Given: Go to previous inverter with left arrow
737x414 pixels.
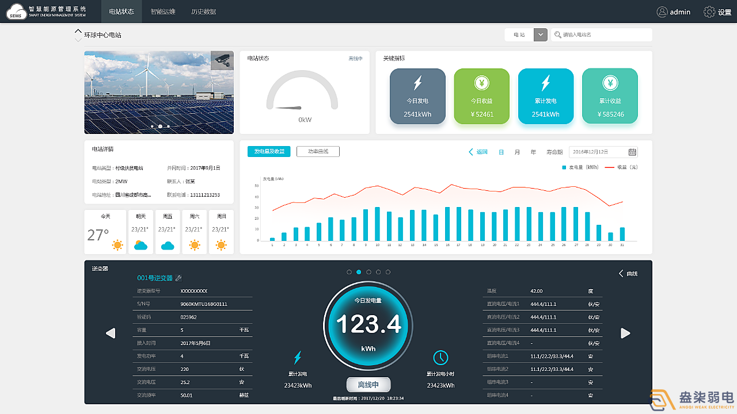Looking at the screenshot, I should point(111,333).
